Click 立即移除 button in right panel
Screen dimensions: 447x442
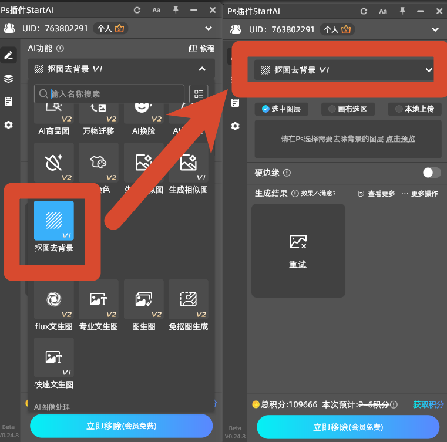[348, 427]
